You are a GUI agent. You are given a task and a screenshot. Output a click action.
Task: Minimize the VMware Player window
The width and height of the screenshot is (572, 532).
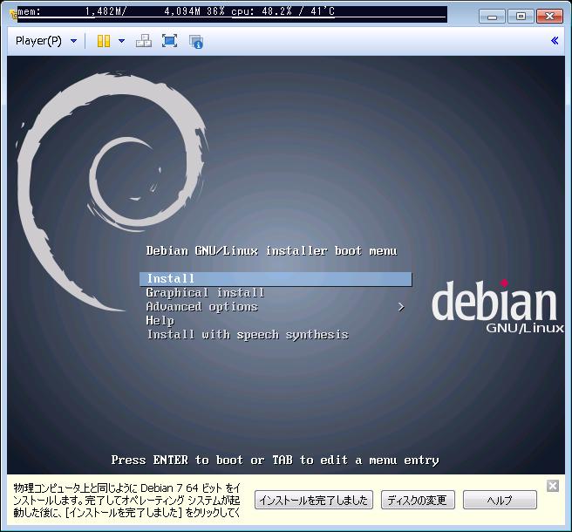[x=492, y=16]
